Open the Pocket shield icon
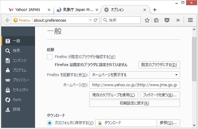This screenshot has width=198, height=129. [x=167, y=20]
